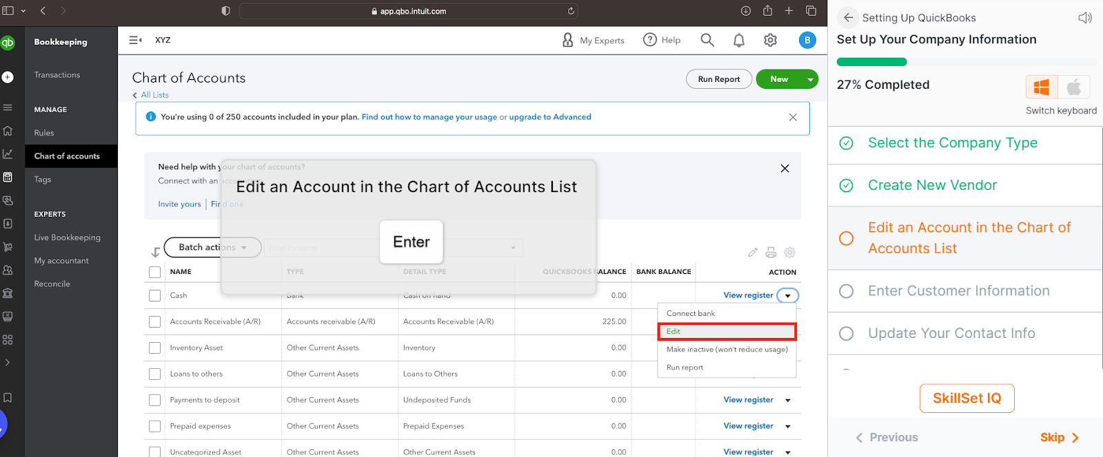Click the QuickBooks logo in the rail
The image size is (1103, 457).
(7, 42)
